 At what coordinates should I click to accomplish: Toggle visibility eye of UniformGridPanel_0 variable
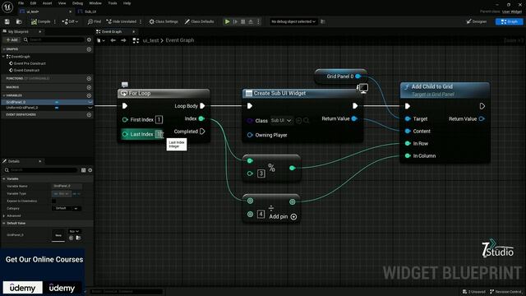[90, 108]
